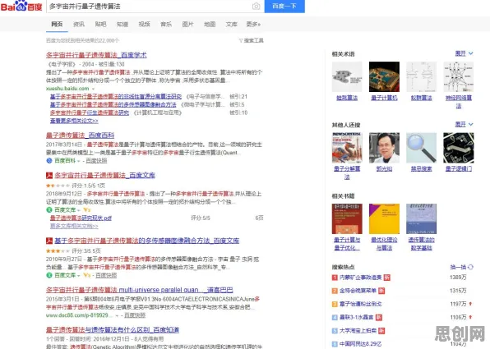This screenshot has width=490, height=349.
Task: Expand dropdown arrow beside www.doc88.com/p-819929
Action: pyautogui.click(x=117, y=315)
